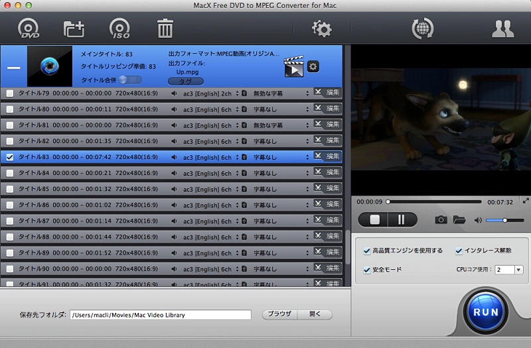The height and width of the screenshot is (348, 531).
Task: Toggle 安全モード checkbox
Action: [x=367, y=270]
